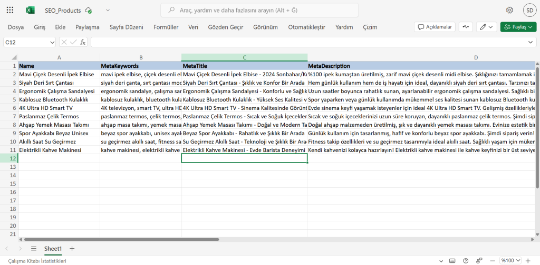
Task: Select the Sheet1 tab
Action: click(x=53, y=249)
